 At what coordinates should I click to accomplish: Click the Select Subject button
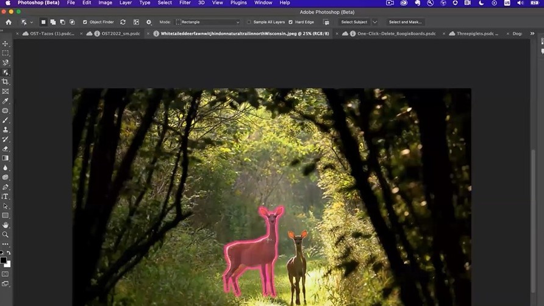pos(354,22)
